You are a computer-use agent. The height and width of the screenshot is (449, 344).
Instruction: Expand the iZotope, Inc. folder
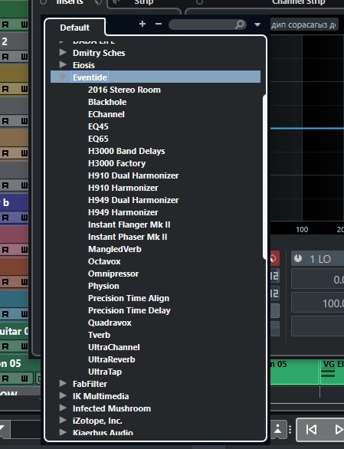[x=63, y=420]
